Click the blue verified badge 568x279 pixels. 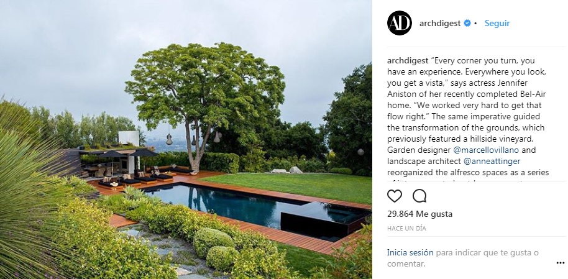pos(467,23)
